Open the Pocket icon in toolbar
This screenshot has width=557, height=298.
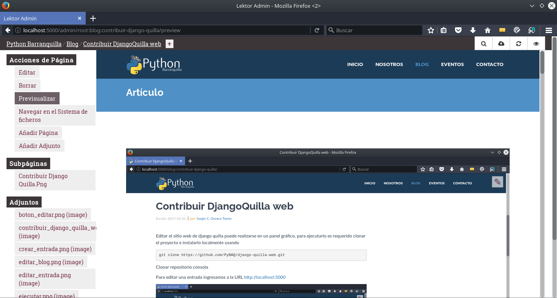(458, 30)
